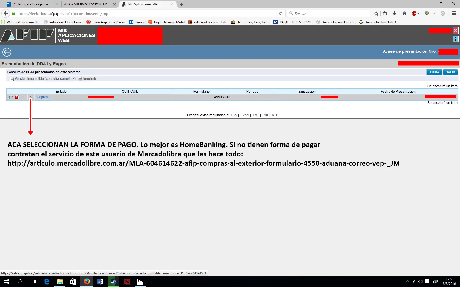Open the Xiaomi España Fans bookmark
This screenshot has width=460, height=287.
[x=337, y=22]
